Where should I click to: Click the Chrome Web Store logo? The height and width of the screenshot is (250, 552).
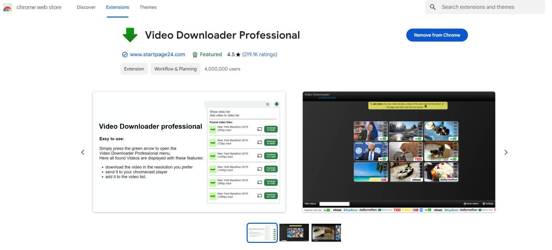[x=7, y=7]
